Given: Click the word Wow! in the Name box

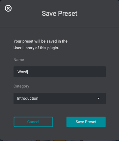Looking at the screenshot, I should tap(22, 72).
